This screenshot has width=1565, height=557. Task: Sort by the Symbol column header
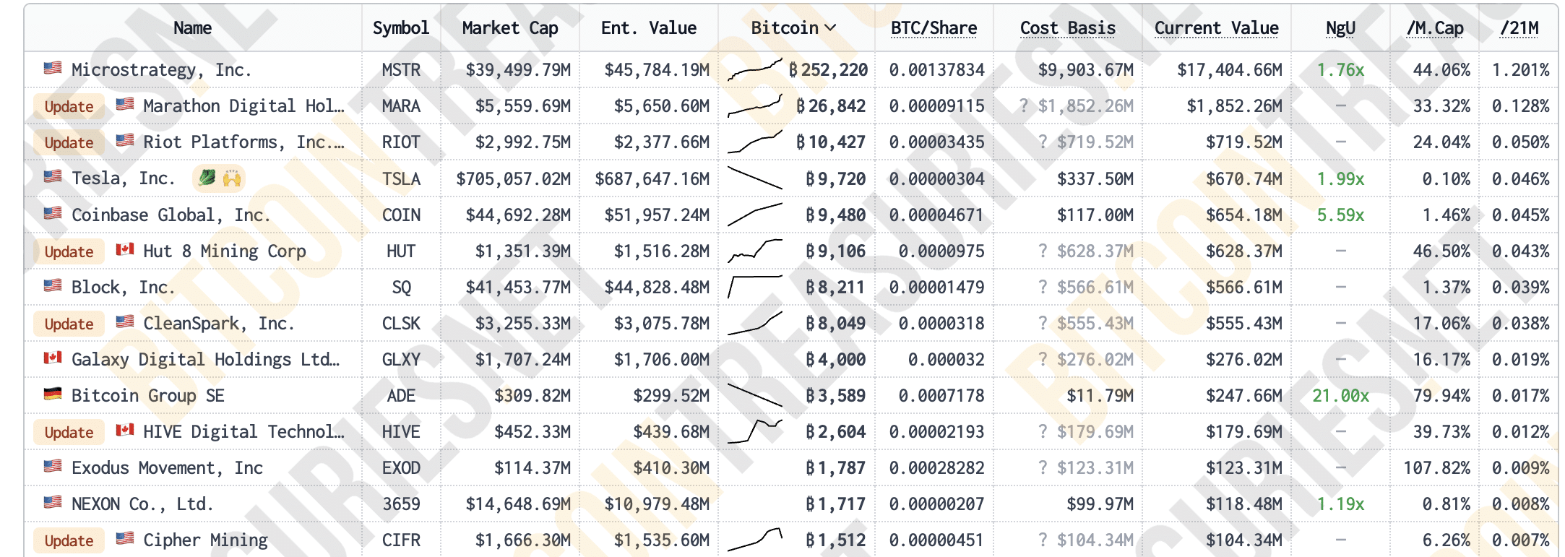coord(401,28)
